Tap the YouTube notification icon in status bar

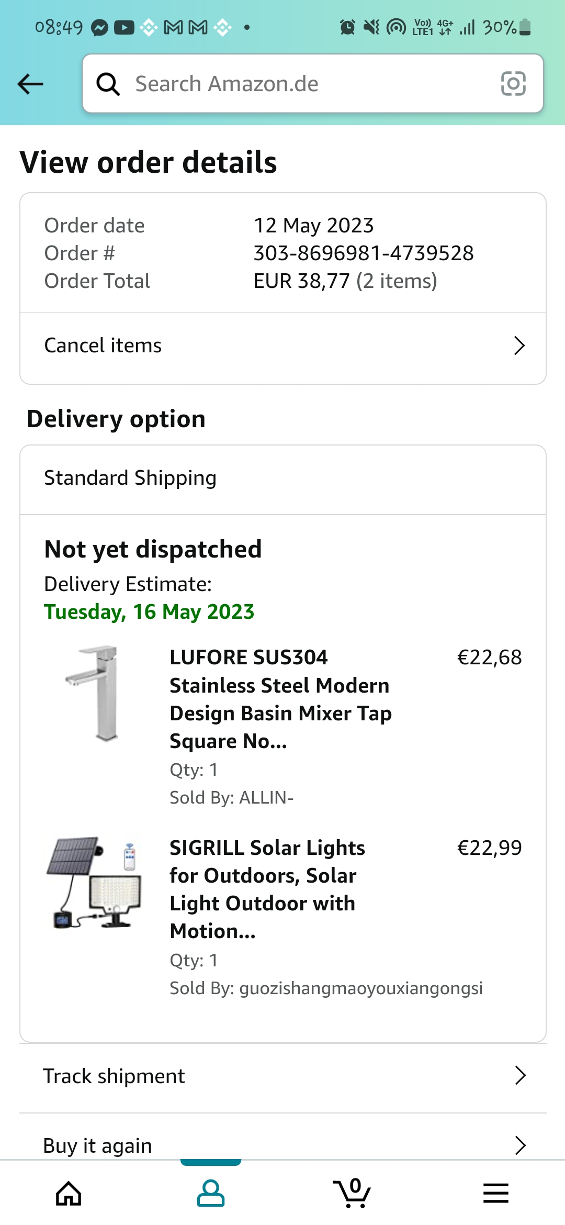click(124, 27)
